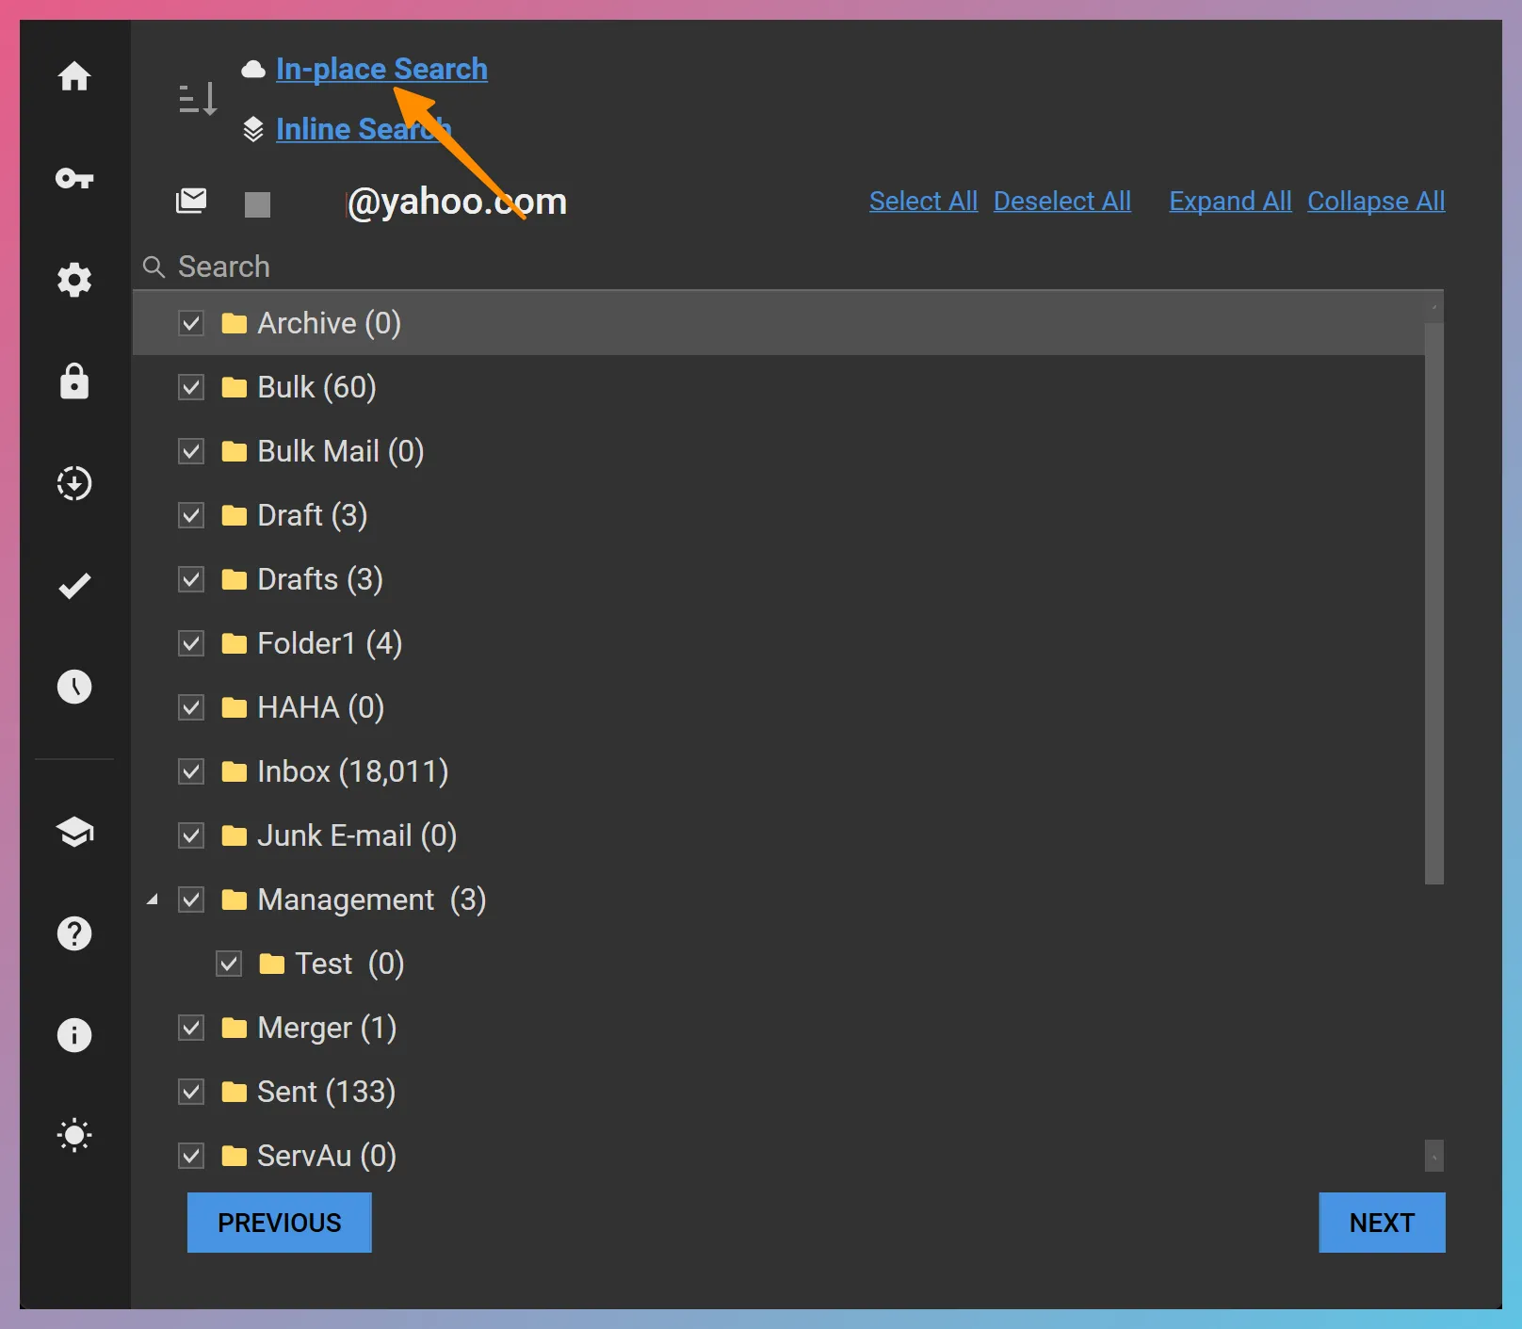Image resolution: width=1522 pixels, height=1329 pixels.
Task: Toggle the brightness theme icon
Action: coord(74,1135)
